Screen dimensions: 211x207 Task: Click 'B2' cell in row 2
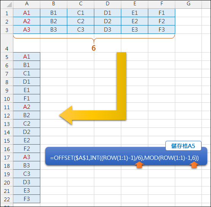(x=54, y=21)
